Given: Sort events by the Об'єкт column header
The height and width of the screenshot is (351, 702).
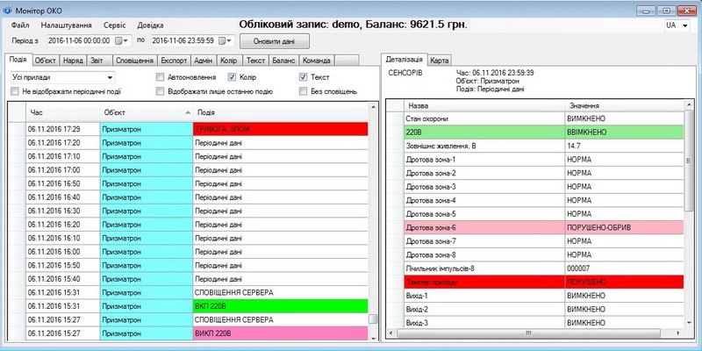Looking at the screenshot, I should pyautogui.click(x=147, y=113).
